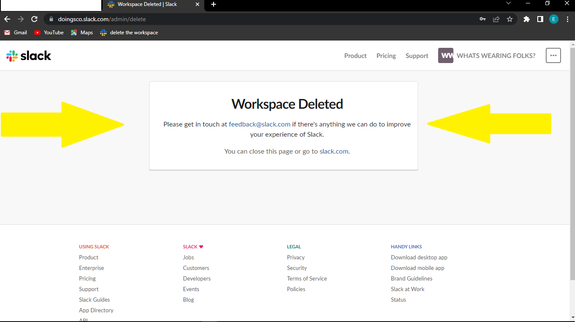Bookmark this page with the star icon
Image resolution: width=575 pixels, height=322 pixels.
pyautogui.click(x=510, y=19)
